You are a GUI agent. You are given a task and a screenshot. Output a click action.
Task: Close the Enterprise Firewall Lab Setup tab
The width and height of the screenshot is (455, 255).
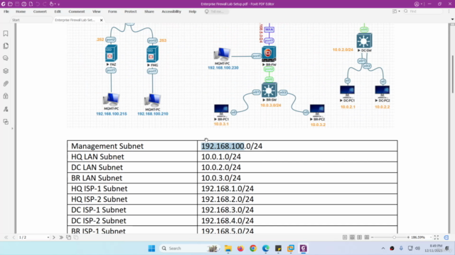(x=101, y=21)
